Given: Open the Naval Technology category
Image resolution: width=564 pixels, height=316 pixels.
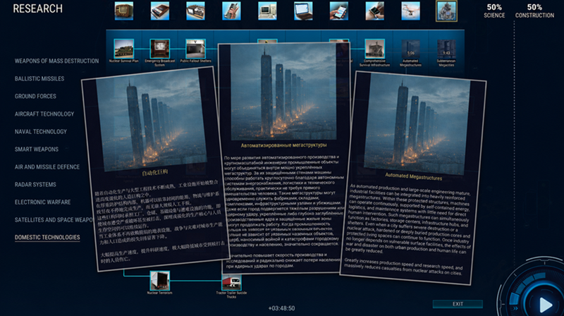Looking at the screenshot, I should click(x=41, y=131).
